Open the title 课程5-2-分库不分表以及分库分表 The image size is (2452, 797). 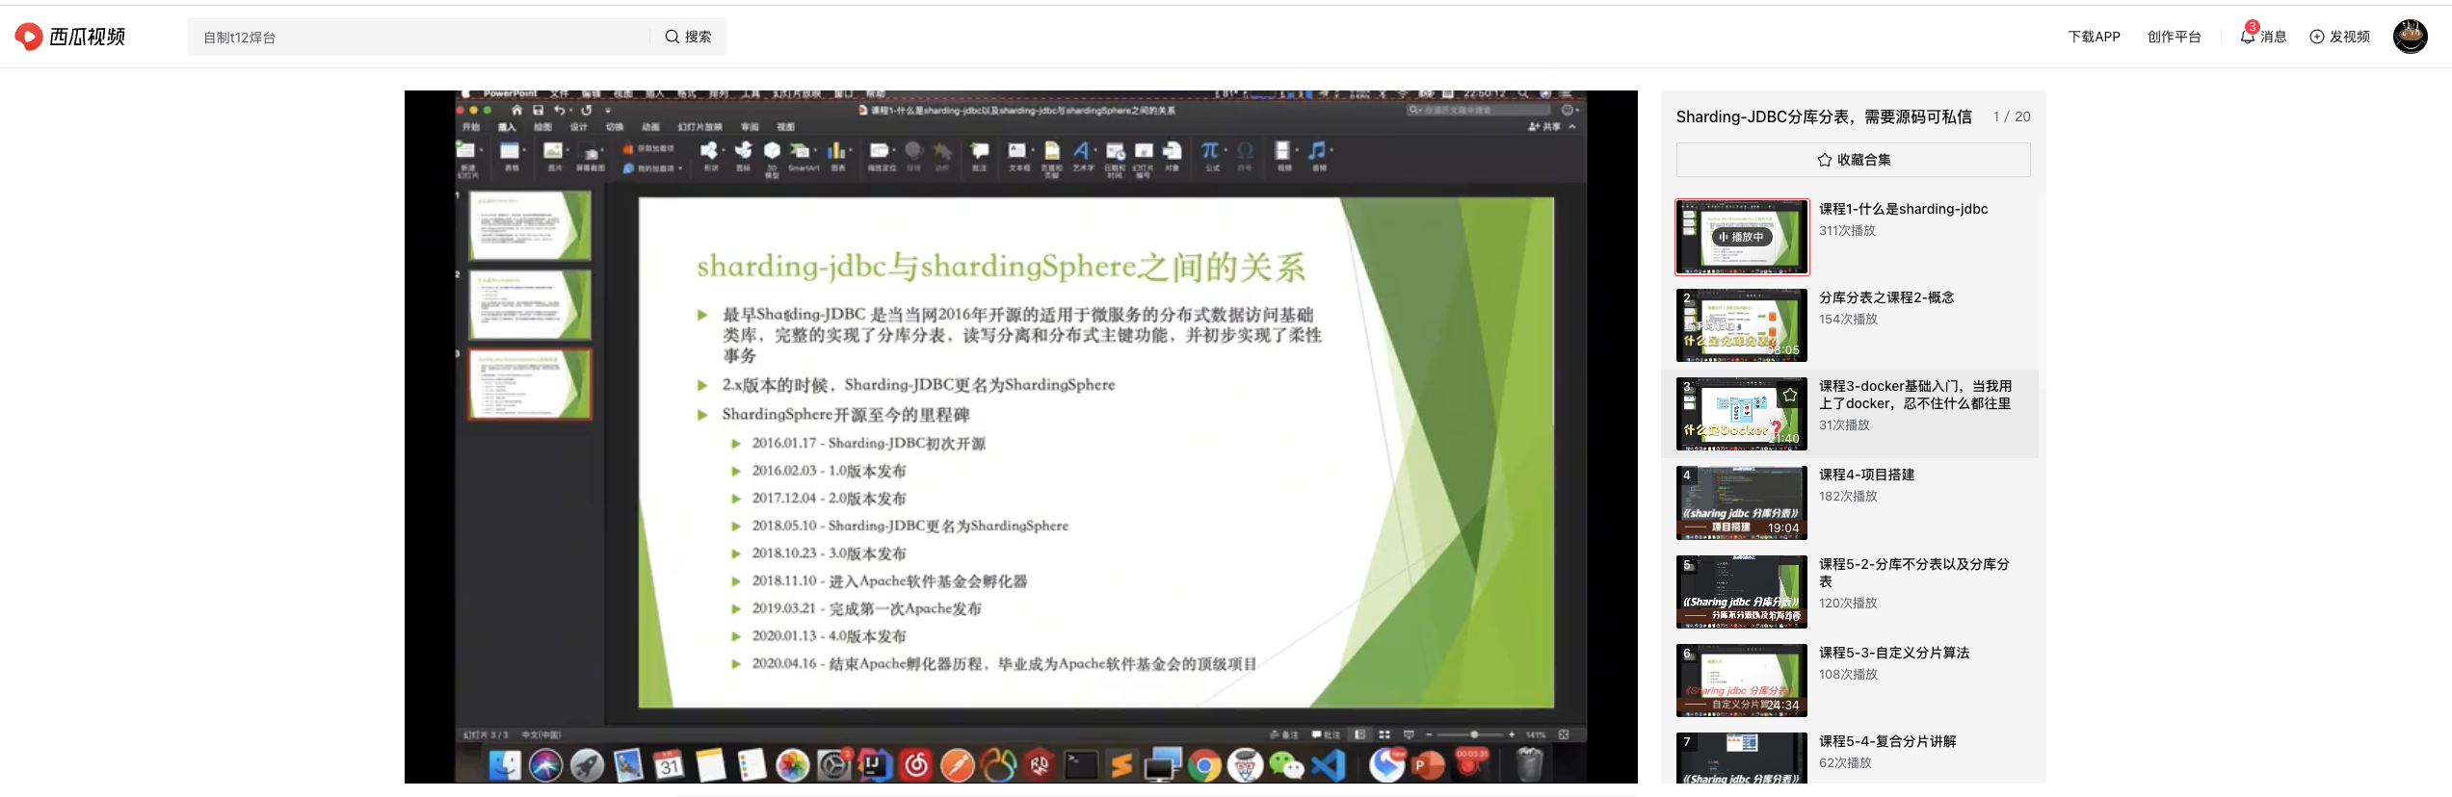tap(1914, 573)
